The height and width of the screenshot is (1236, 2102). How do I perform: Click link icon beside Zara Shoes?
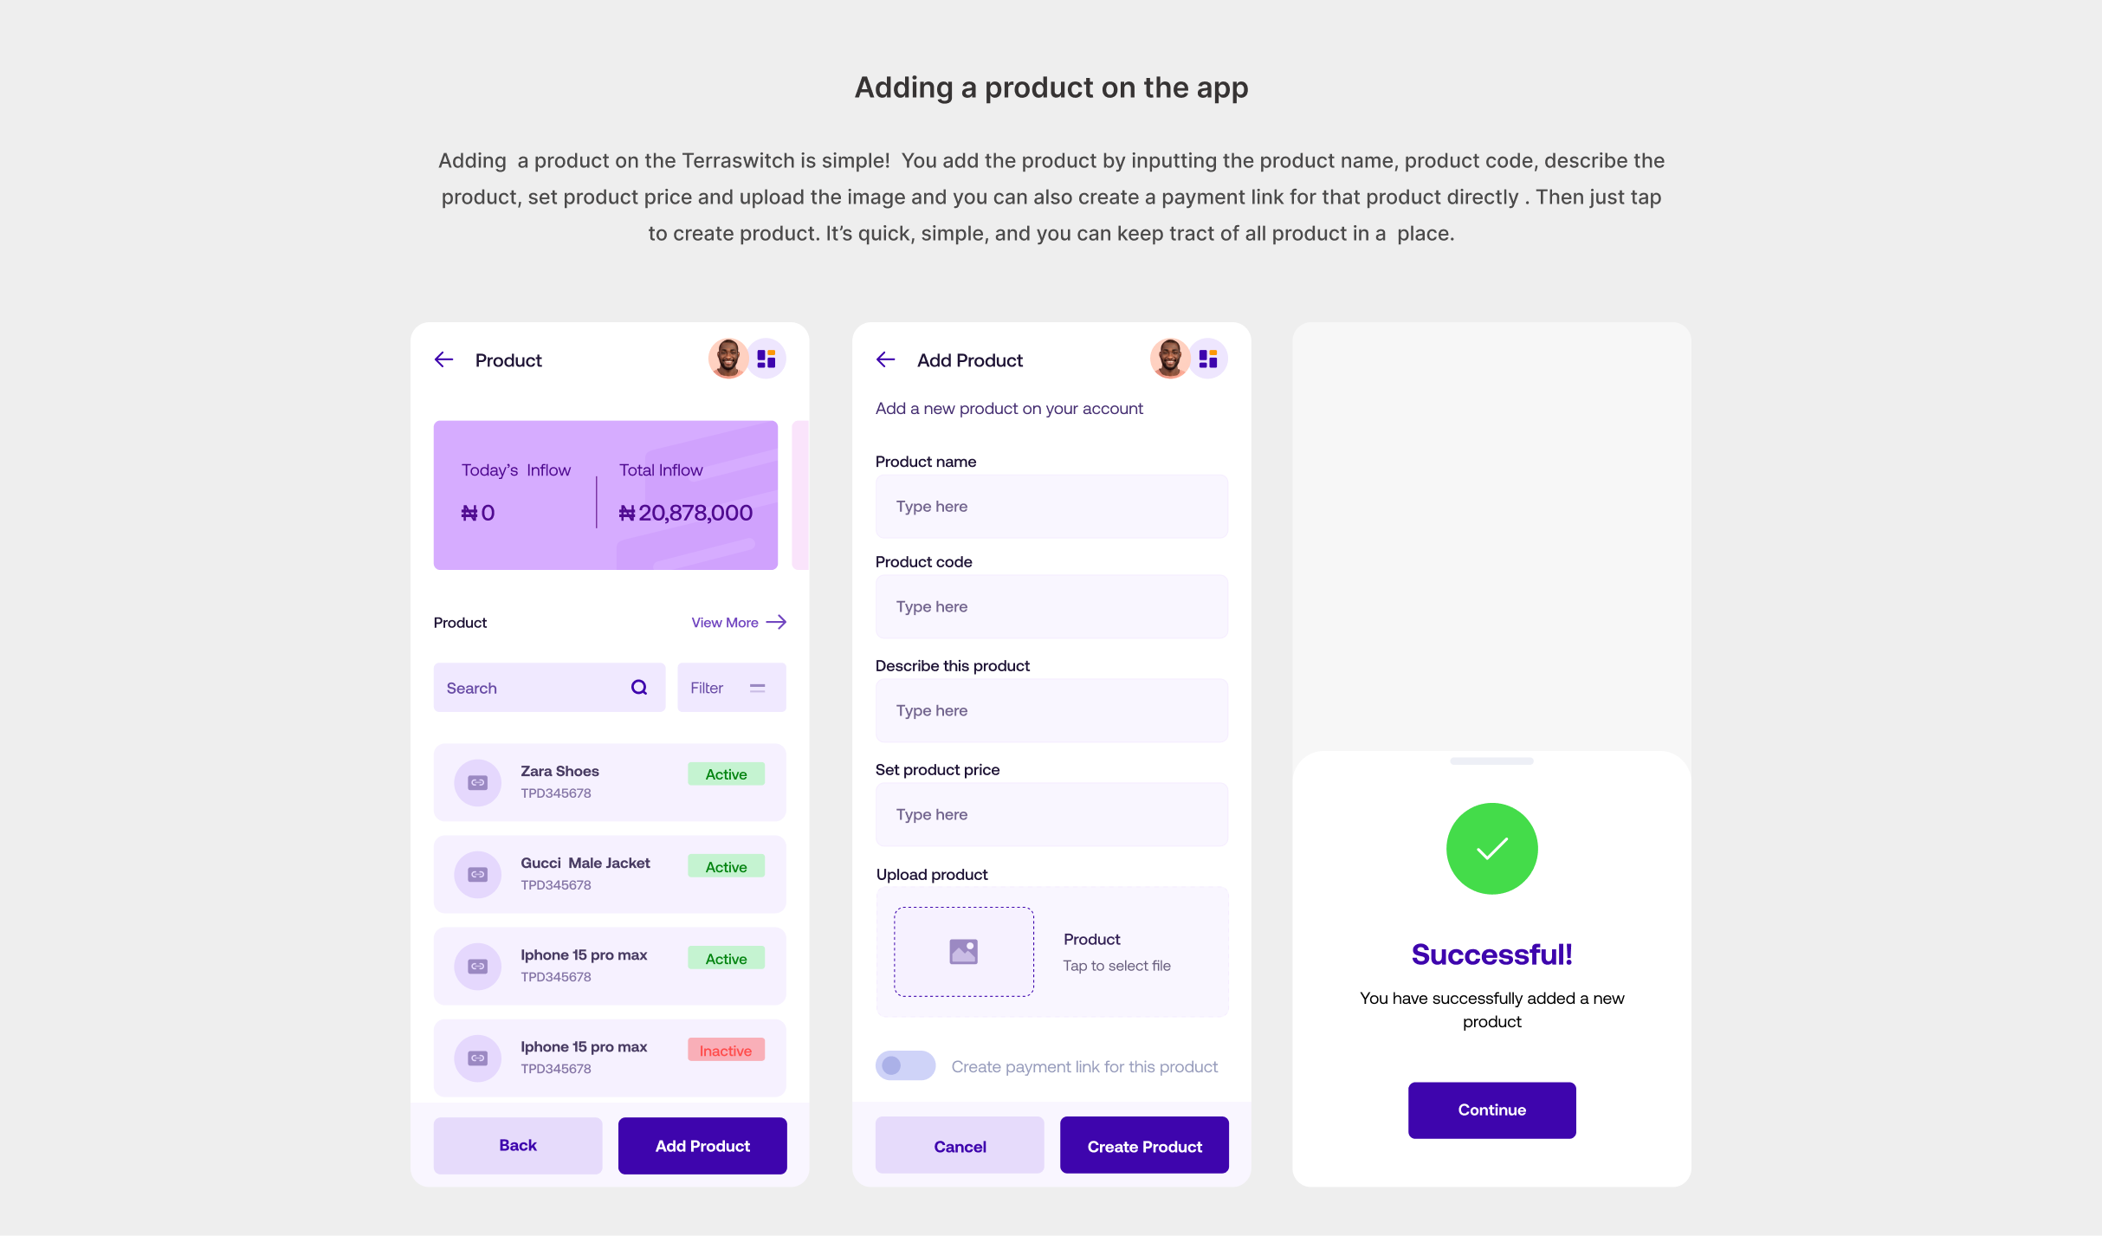478,783
